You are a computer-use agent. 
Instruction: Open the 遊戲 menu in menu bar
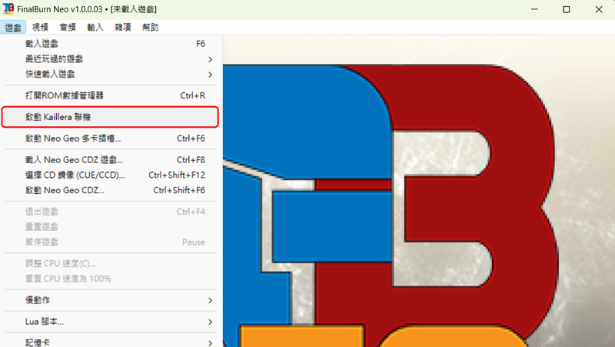(13, 27)
